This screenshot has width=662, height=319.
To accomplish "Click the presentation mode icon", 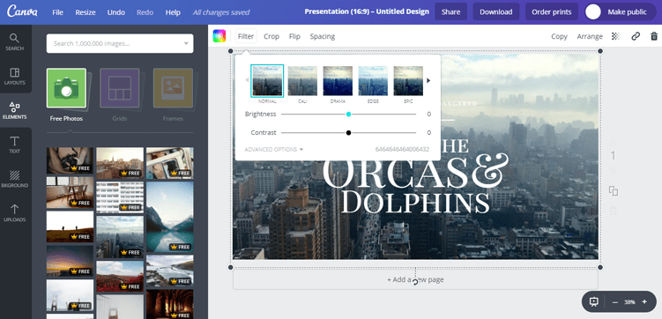I will [594, 301].
